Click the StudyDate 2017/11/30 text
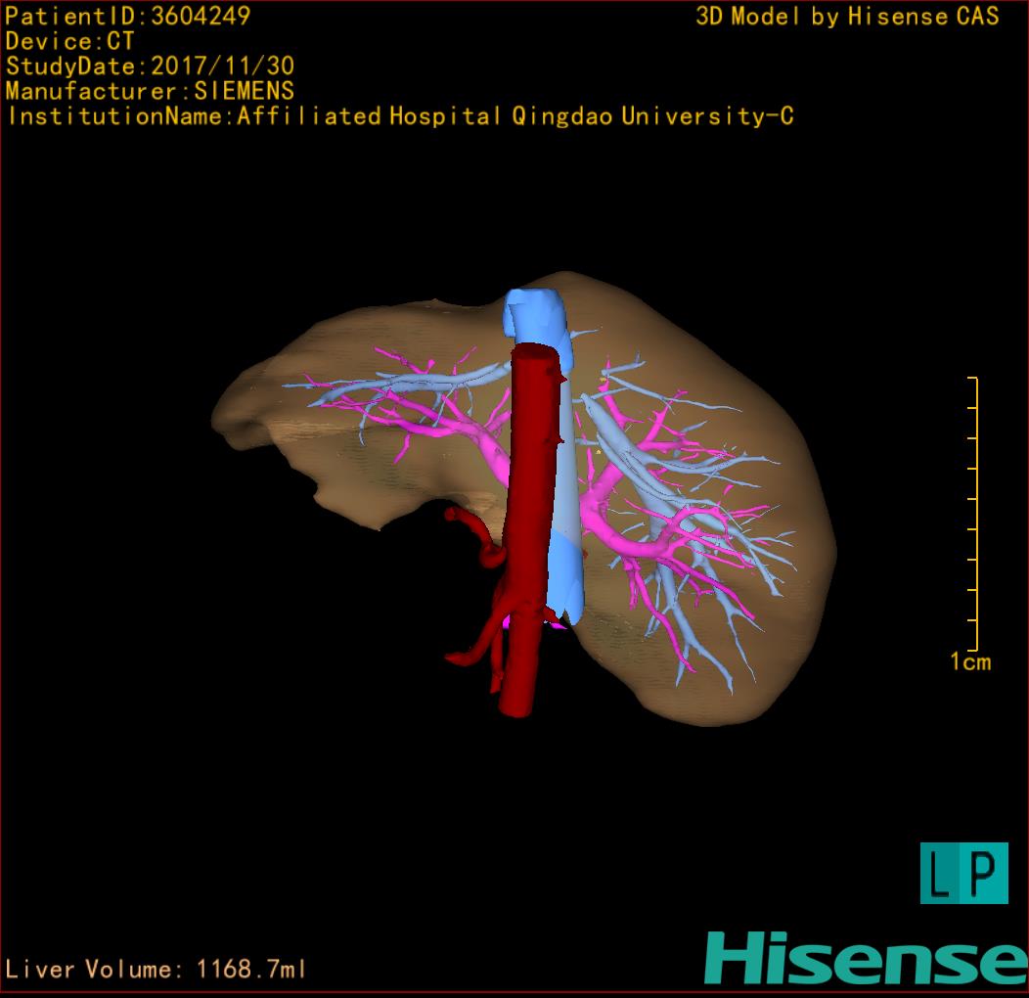The height and width of the screenshot is (998, 1029). pos(150,67)
